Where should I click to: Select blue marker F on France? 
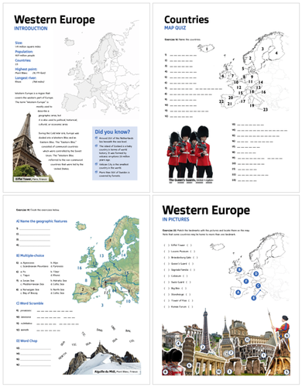coord(246,281)
